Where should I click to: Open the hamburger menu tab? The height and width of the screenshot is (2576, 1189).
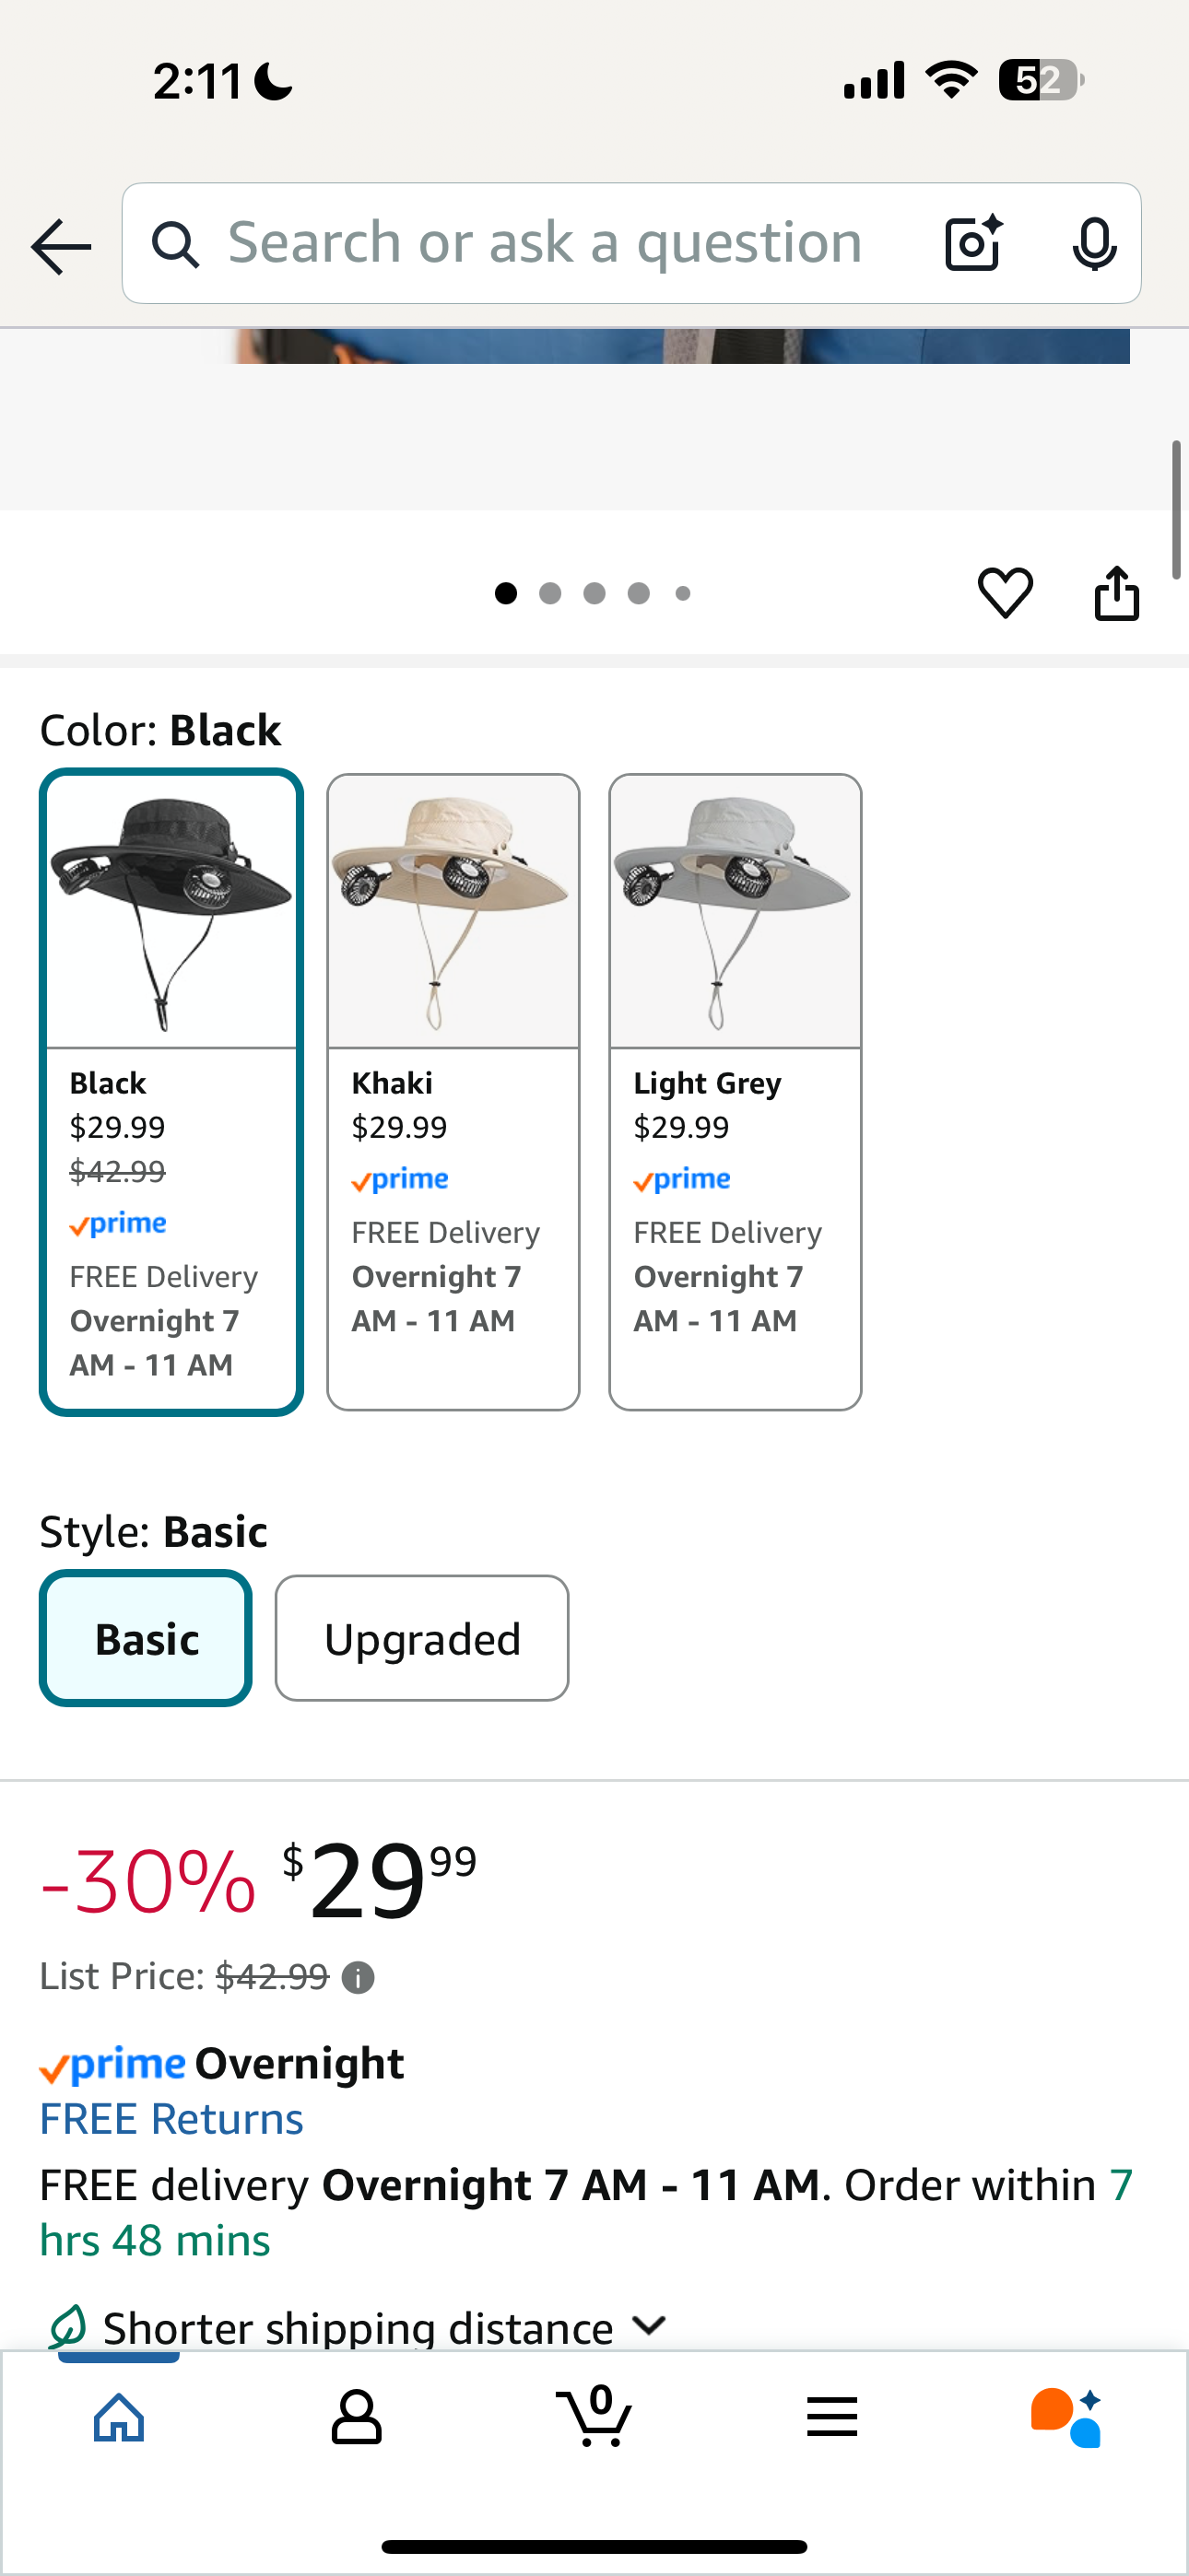(831, 2417)
